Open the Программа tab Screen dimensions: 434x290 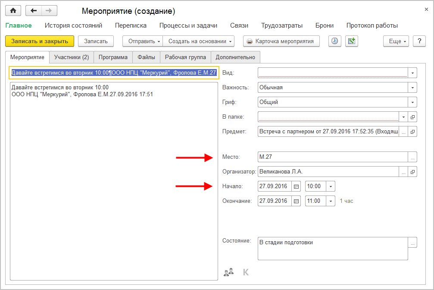click(113, 57)
